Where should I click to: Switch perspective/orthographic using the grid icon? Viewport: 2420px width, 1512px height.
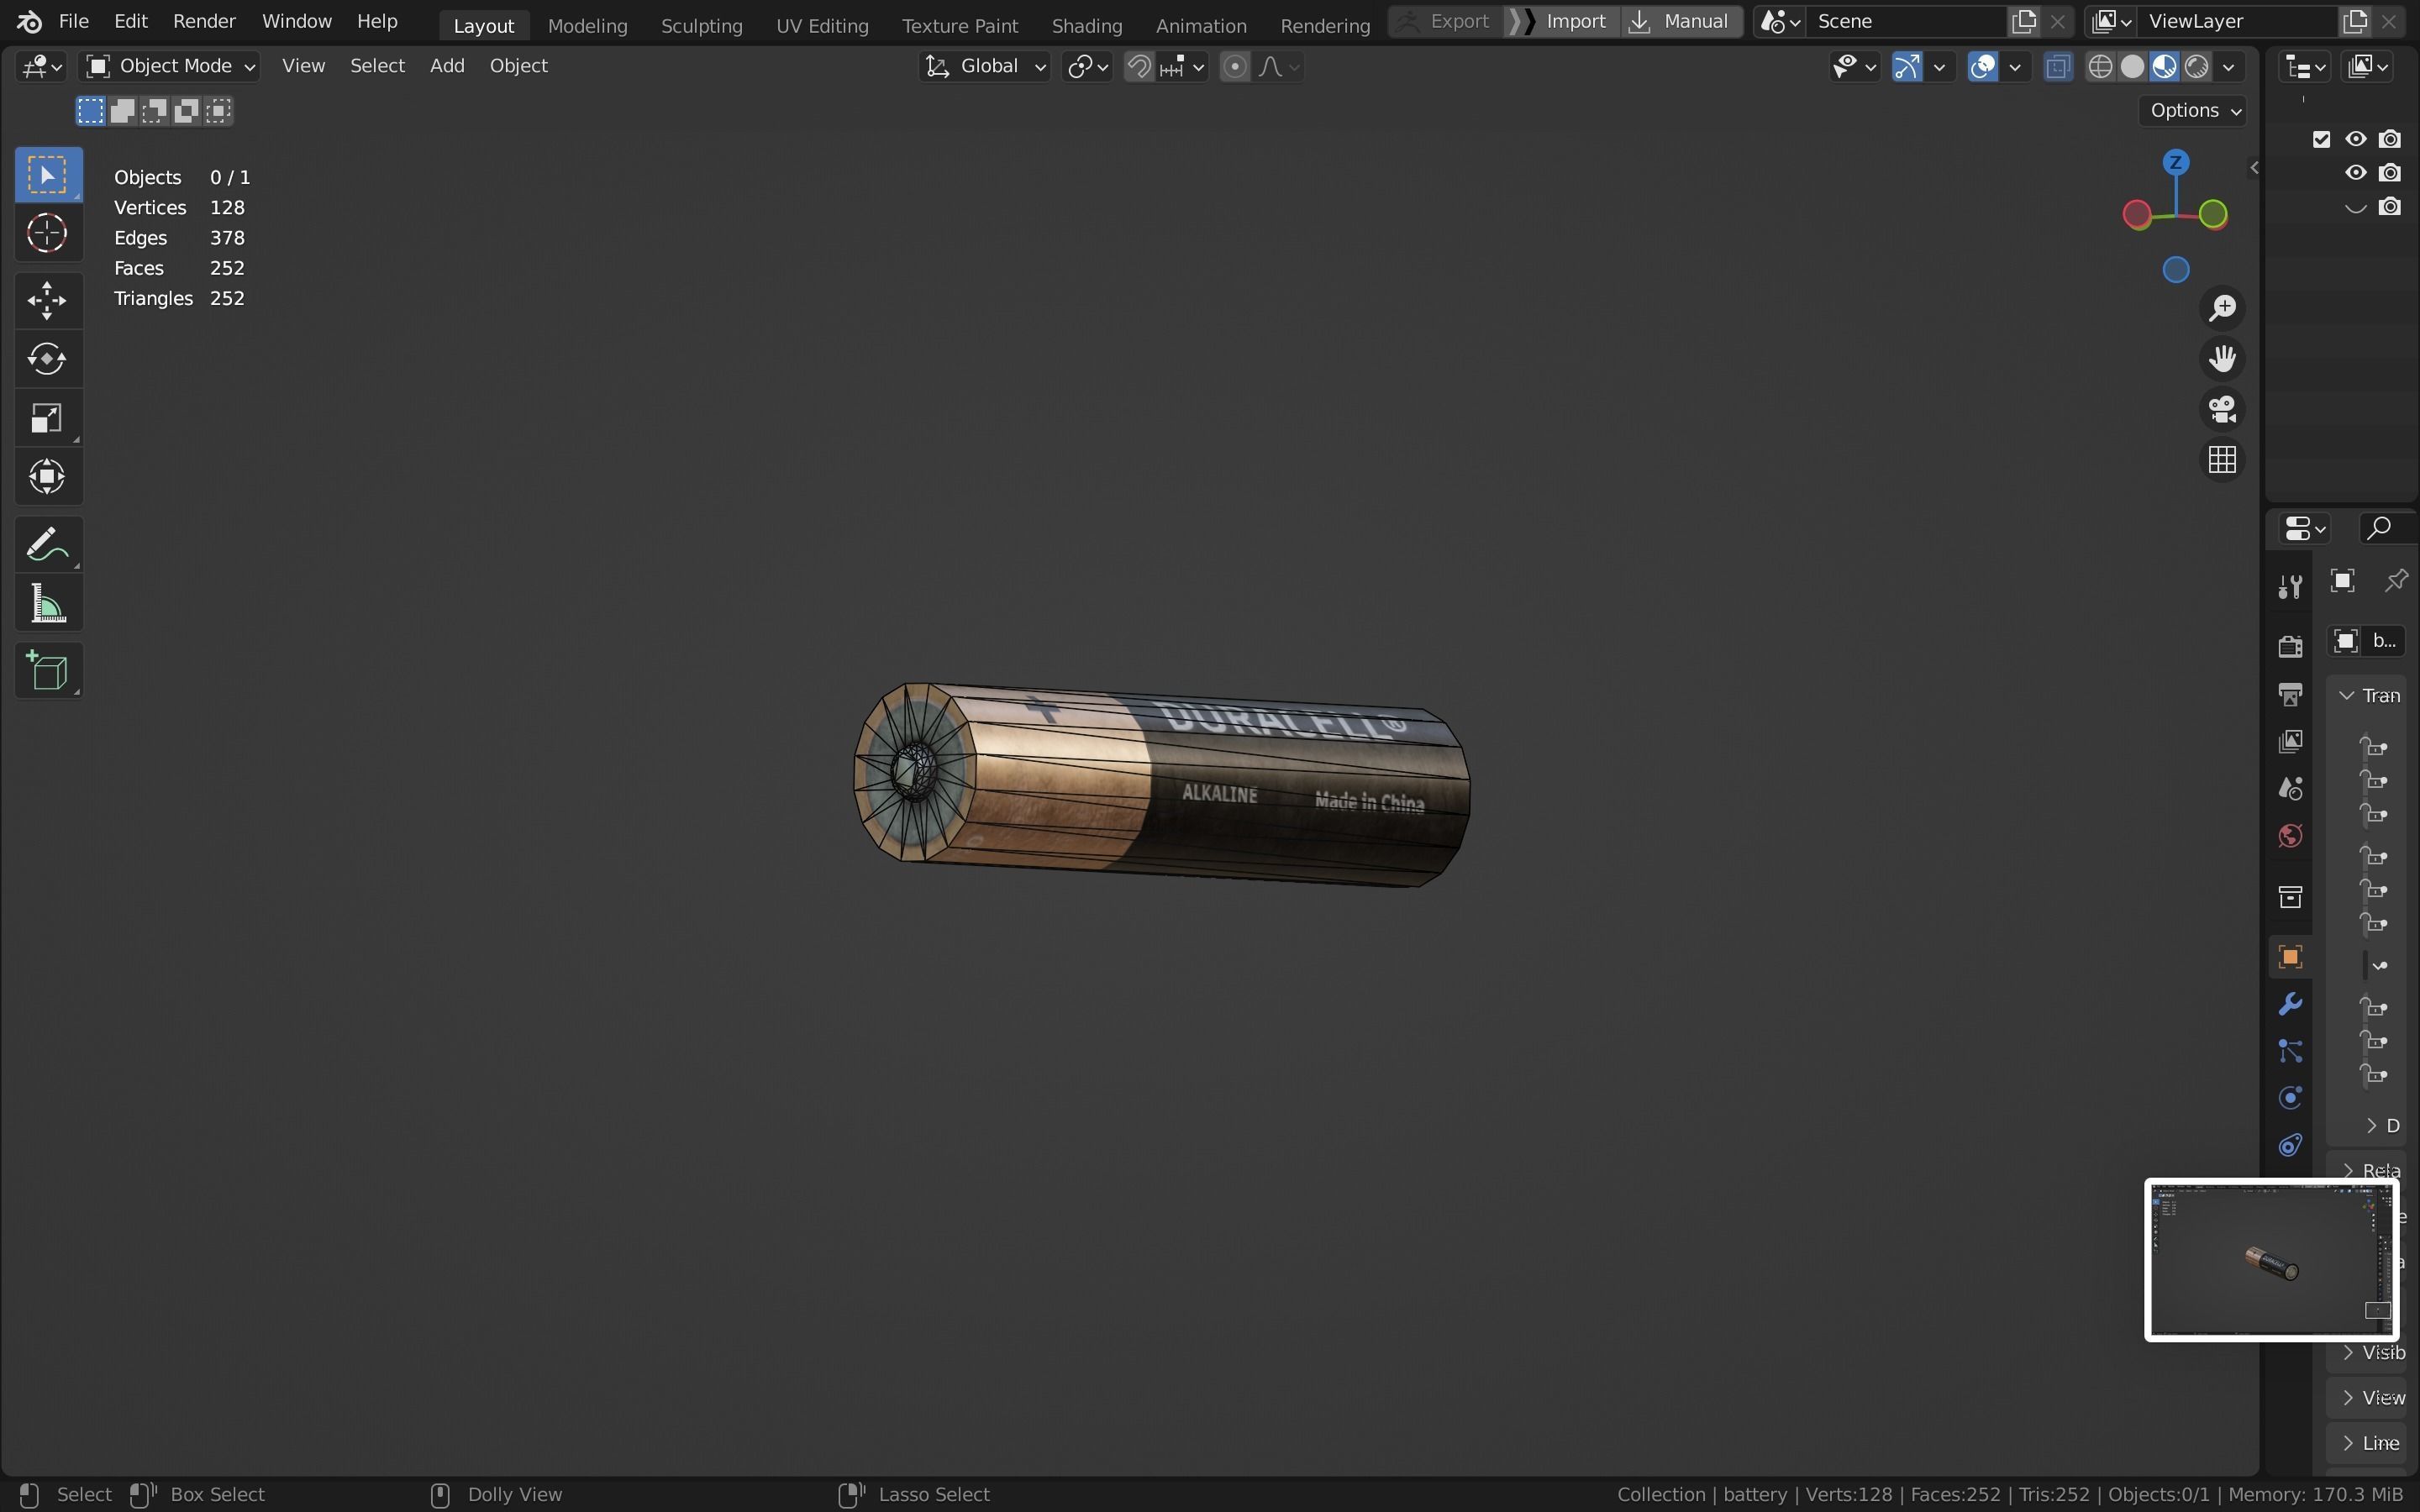tap(2222, 460)
